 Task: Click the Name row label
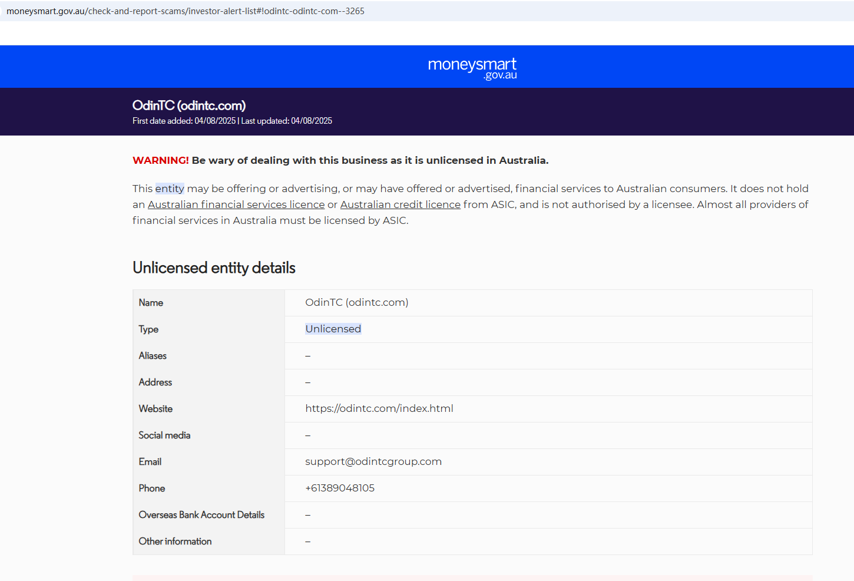[151, 303]
